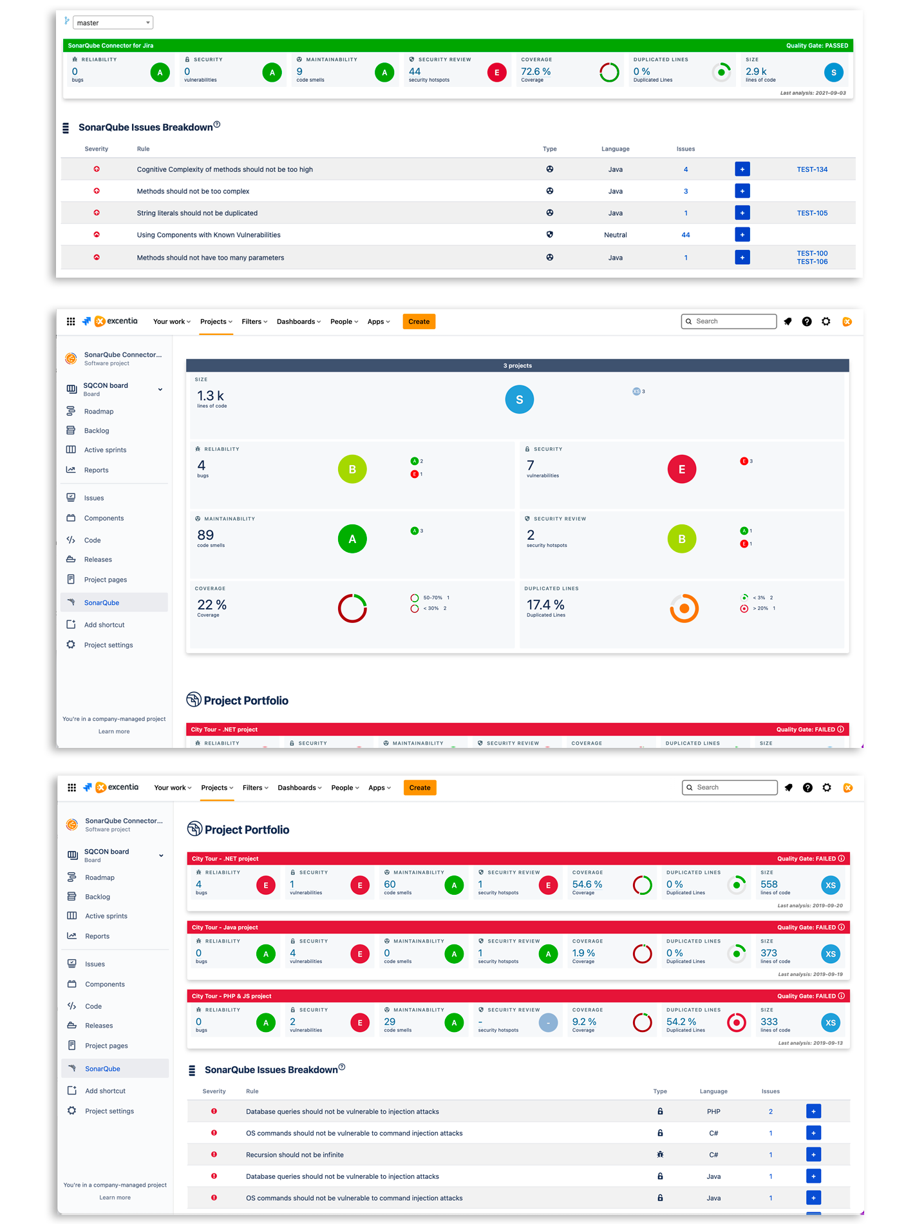Open Filters menu in middle screenshot
This screenshot has width=915, height=1224.
[x=254, y=321]
